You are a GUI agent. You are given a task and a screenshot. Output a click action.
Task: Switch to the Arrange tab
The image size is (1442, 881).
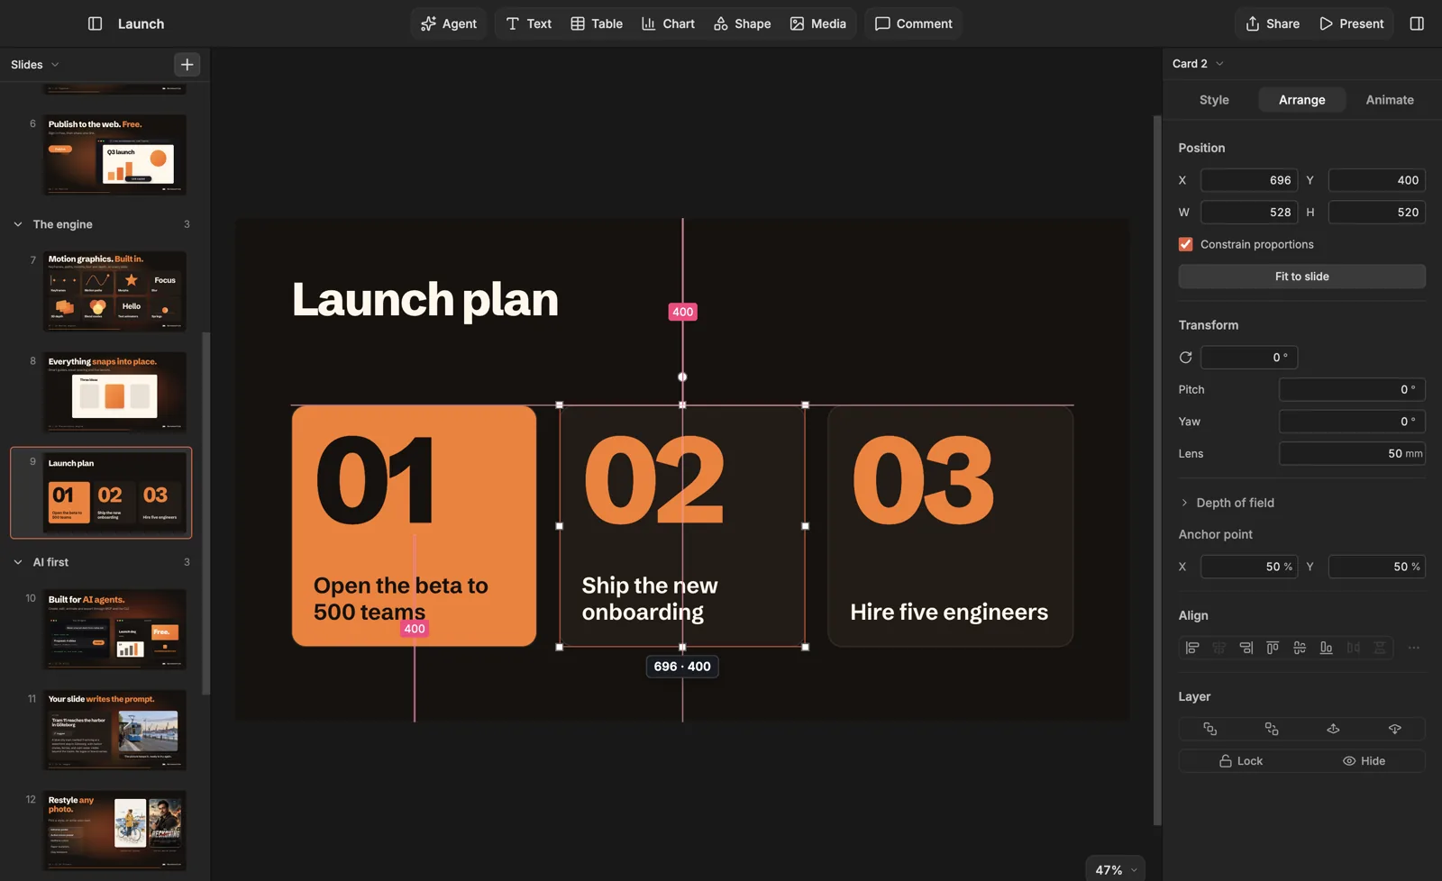tap(1301, 100)
